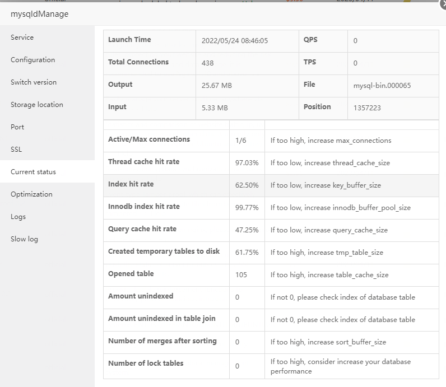
Task: Open the Service tab
Action: pyautogui.click(x=22, y=38)
